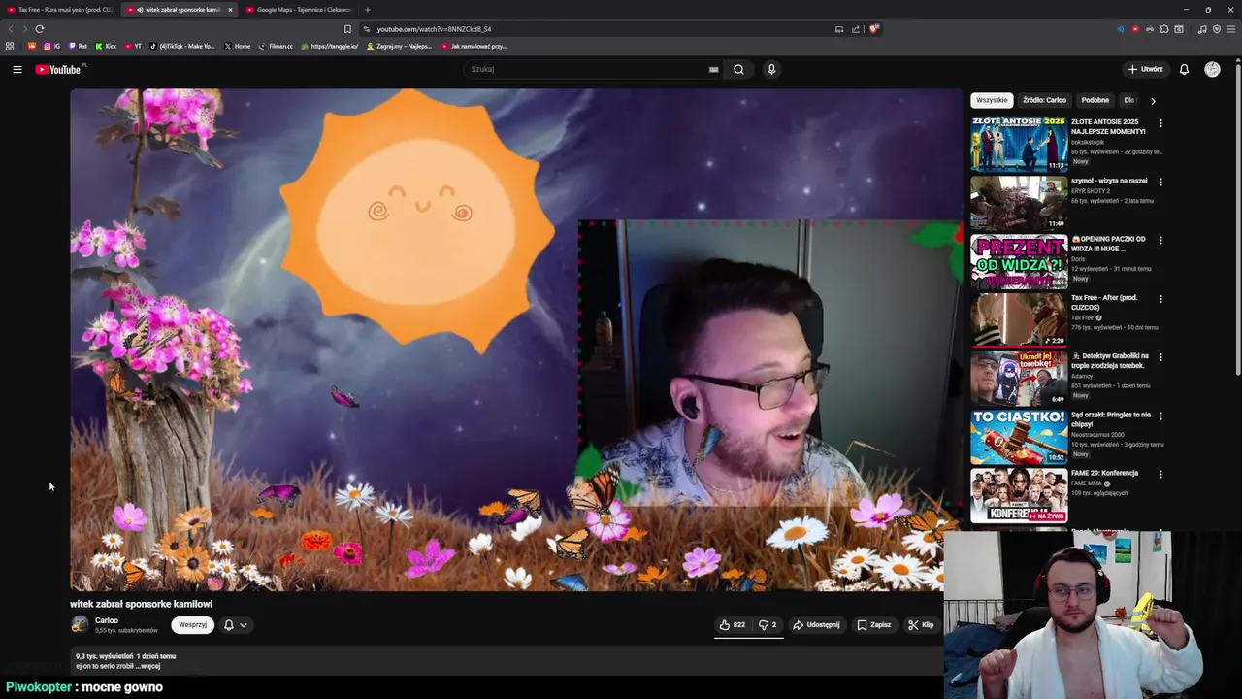Open the YouTube hamburger guide menu
This screenshot has height=699, width=1242.
[16, 69]
